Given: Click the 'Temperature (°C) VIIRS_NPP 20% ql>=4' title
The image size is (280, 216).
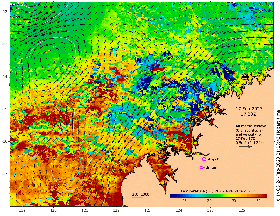Looking at the screenshot, I should [x=218, y=191].
